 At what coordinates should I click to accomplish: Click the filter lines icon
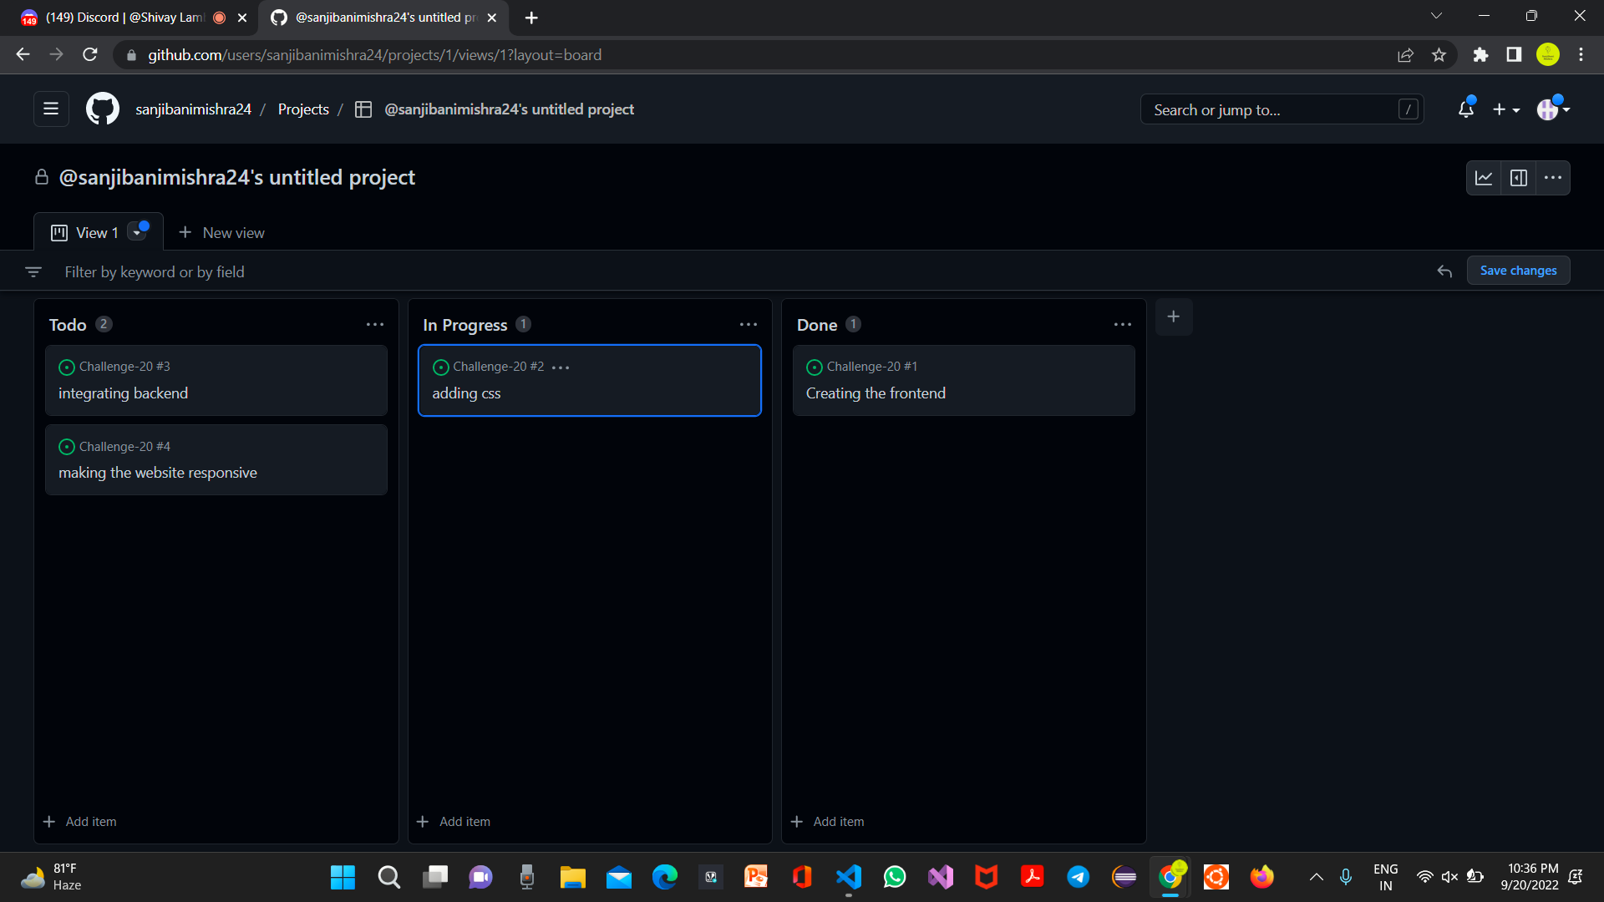33,272
